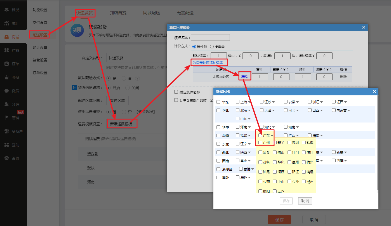
Task: Switch to the 到店自提 tab
Action: click(118, 13)
